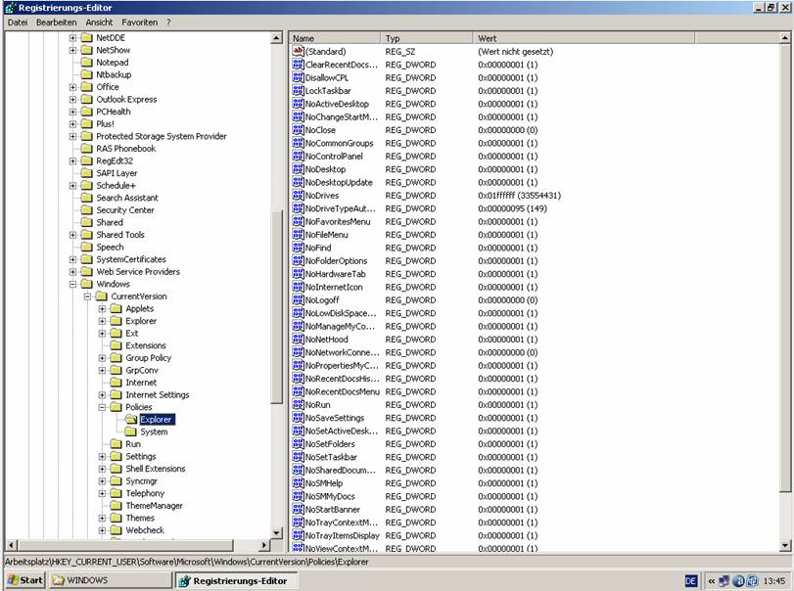Collapse the CurrentVersion tree node
This screenshot has height=591, width=794.
(87, 296)
